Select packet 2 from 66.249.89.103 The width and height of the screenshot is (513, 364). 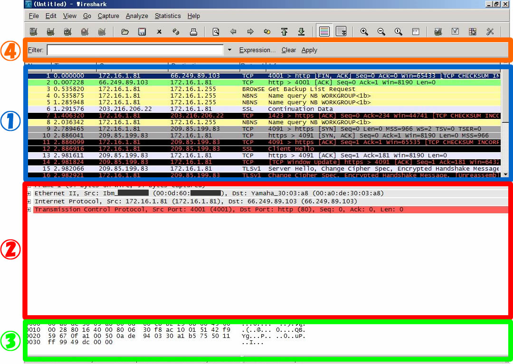tap(264, 82)
